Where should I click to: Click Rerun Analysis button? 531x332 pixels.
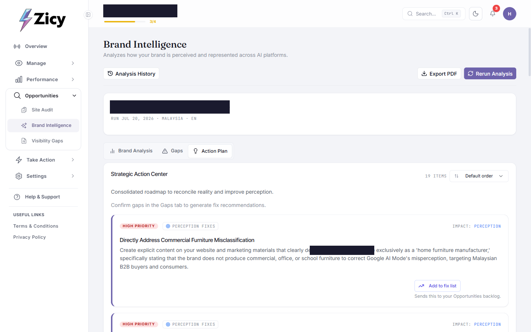pos(490,73)
